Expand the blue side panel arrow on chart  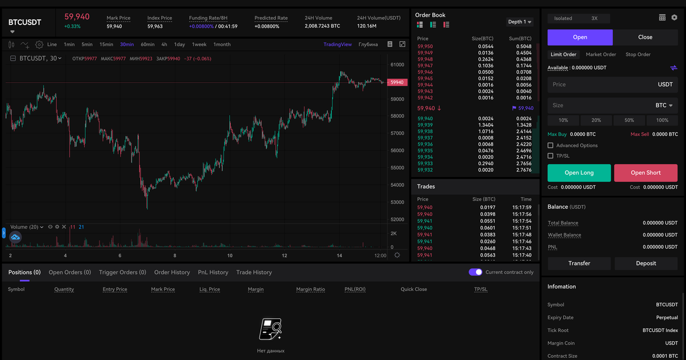point(3,233)
